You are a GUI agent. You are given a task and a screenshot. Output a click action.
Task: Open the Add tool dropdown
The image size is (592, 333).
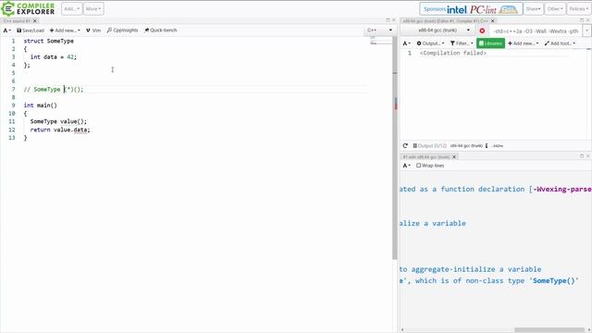560,43
